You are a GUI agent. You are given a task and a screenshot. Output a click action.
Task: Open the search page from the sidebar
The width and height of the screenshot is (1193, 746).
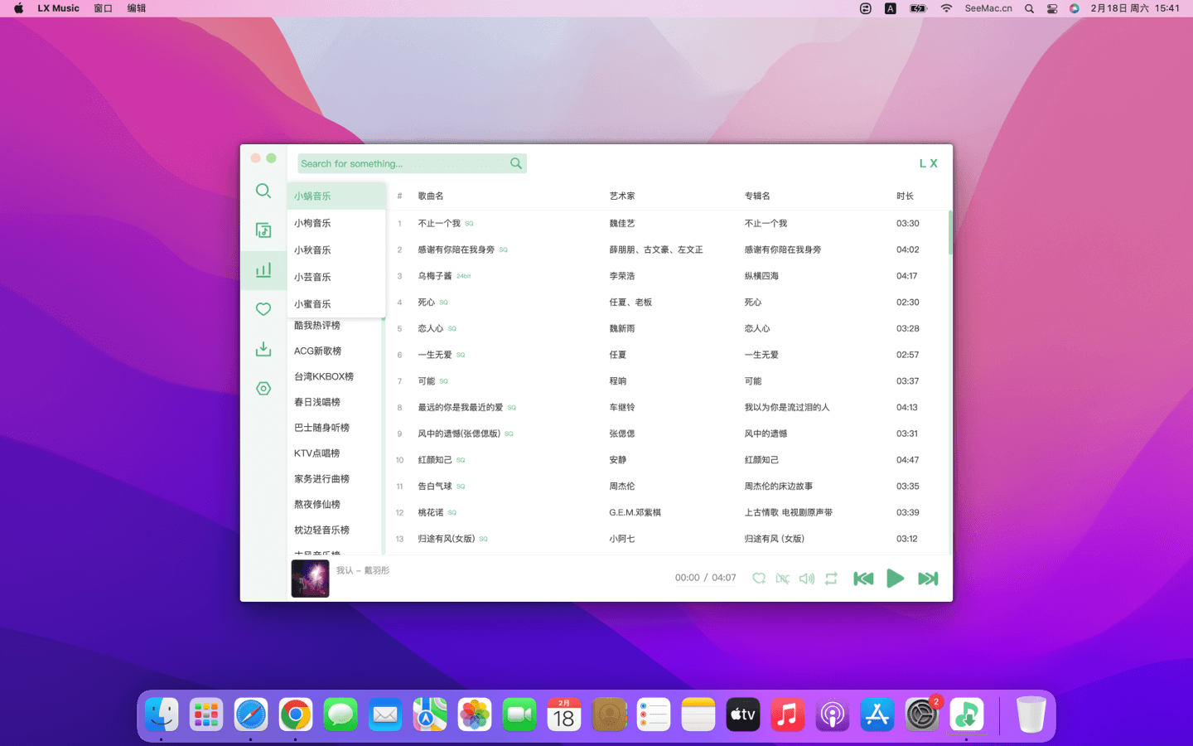[263, 191]
